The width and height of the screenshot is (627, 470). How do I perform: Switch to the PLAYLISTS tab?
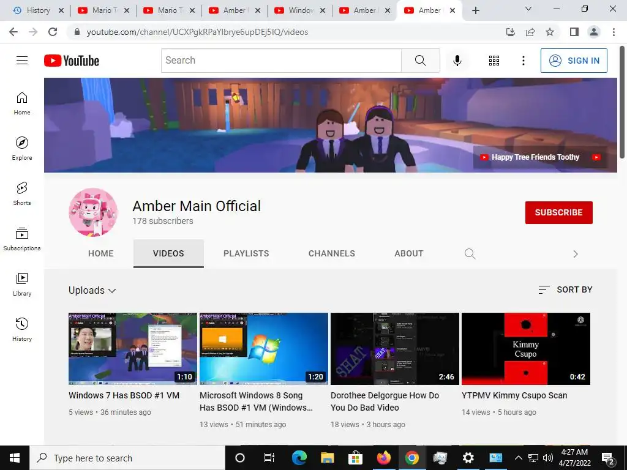[x=246, y=253]
